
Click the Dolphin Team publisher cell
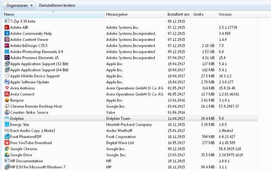(x=118, y=119)
